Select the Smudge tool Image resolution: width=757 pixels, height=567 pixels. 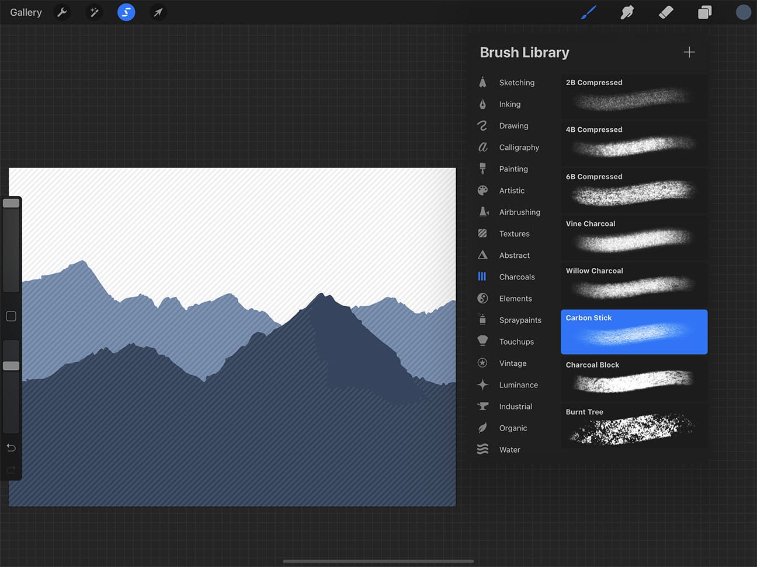(x=627, y=12)
